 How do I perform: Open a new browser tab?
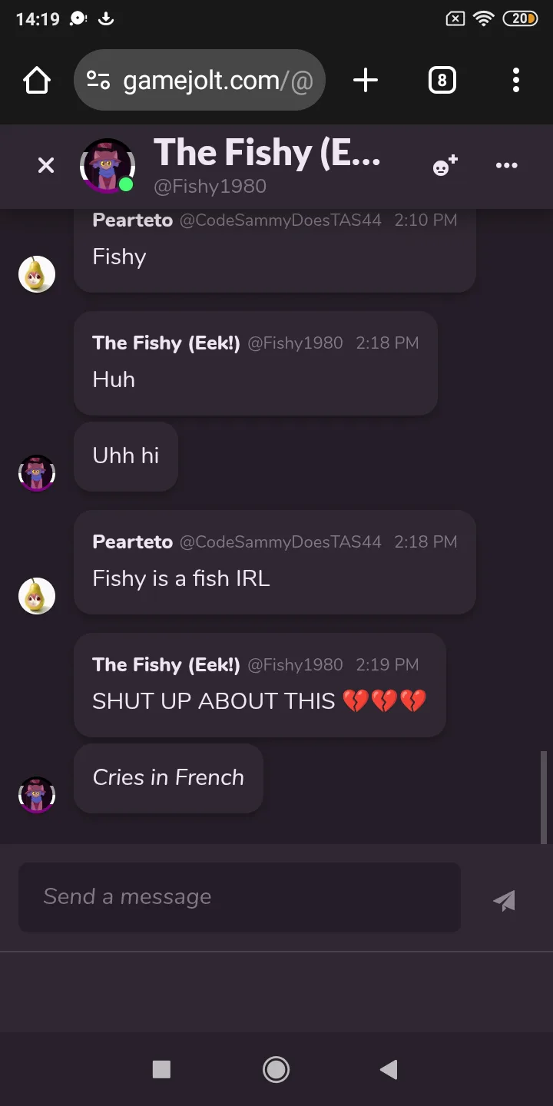pos(366,81)
